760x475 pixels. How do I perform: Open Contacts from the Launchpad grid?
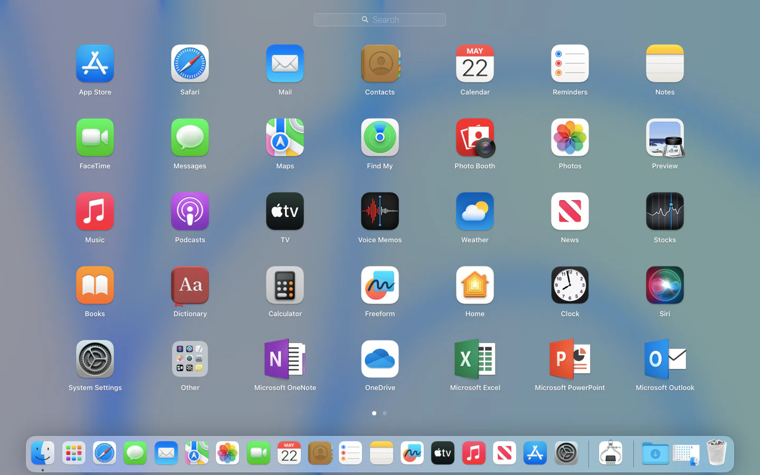[380, 64]
